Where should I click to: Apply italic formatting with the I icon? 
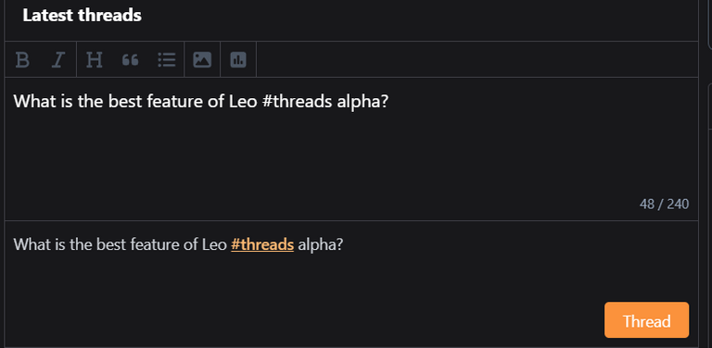[58, 59]
